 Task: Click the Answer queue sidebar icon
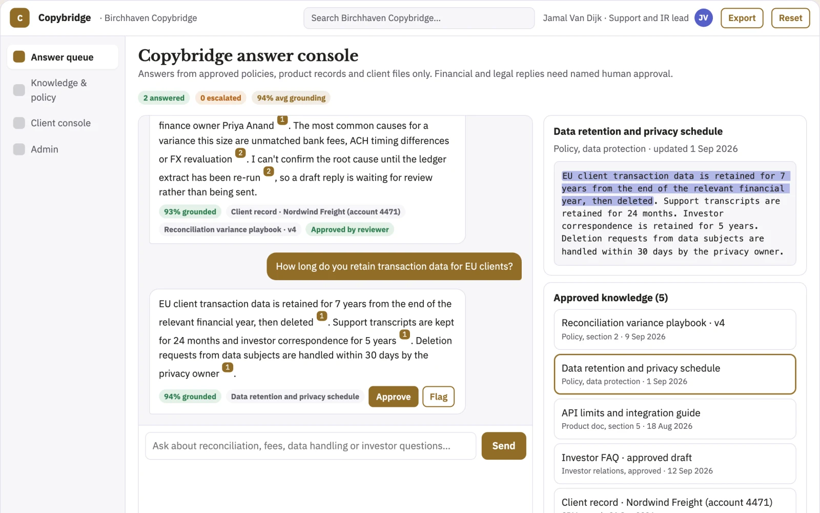tap(19, 57)
